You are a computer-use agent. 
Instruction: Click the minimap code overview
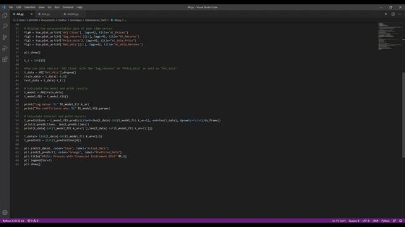tap(390, 36)
